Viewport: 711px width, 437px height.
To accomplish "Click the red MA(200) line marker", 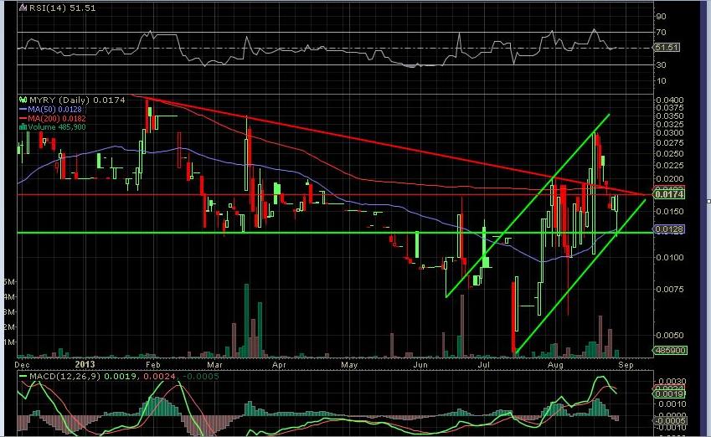I will 23,118.
